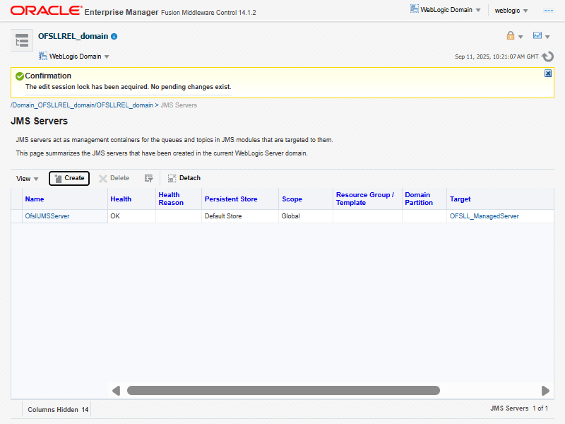Open the OFSLL_ManagedServer target link

pos(484,216)
